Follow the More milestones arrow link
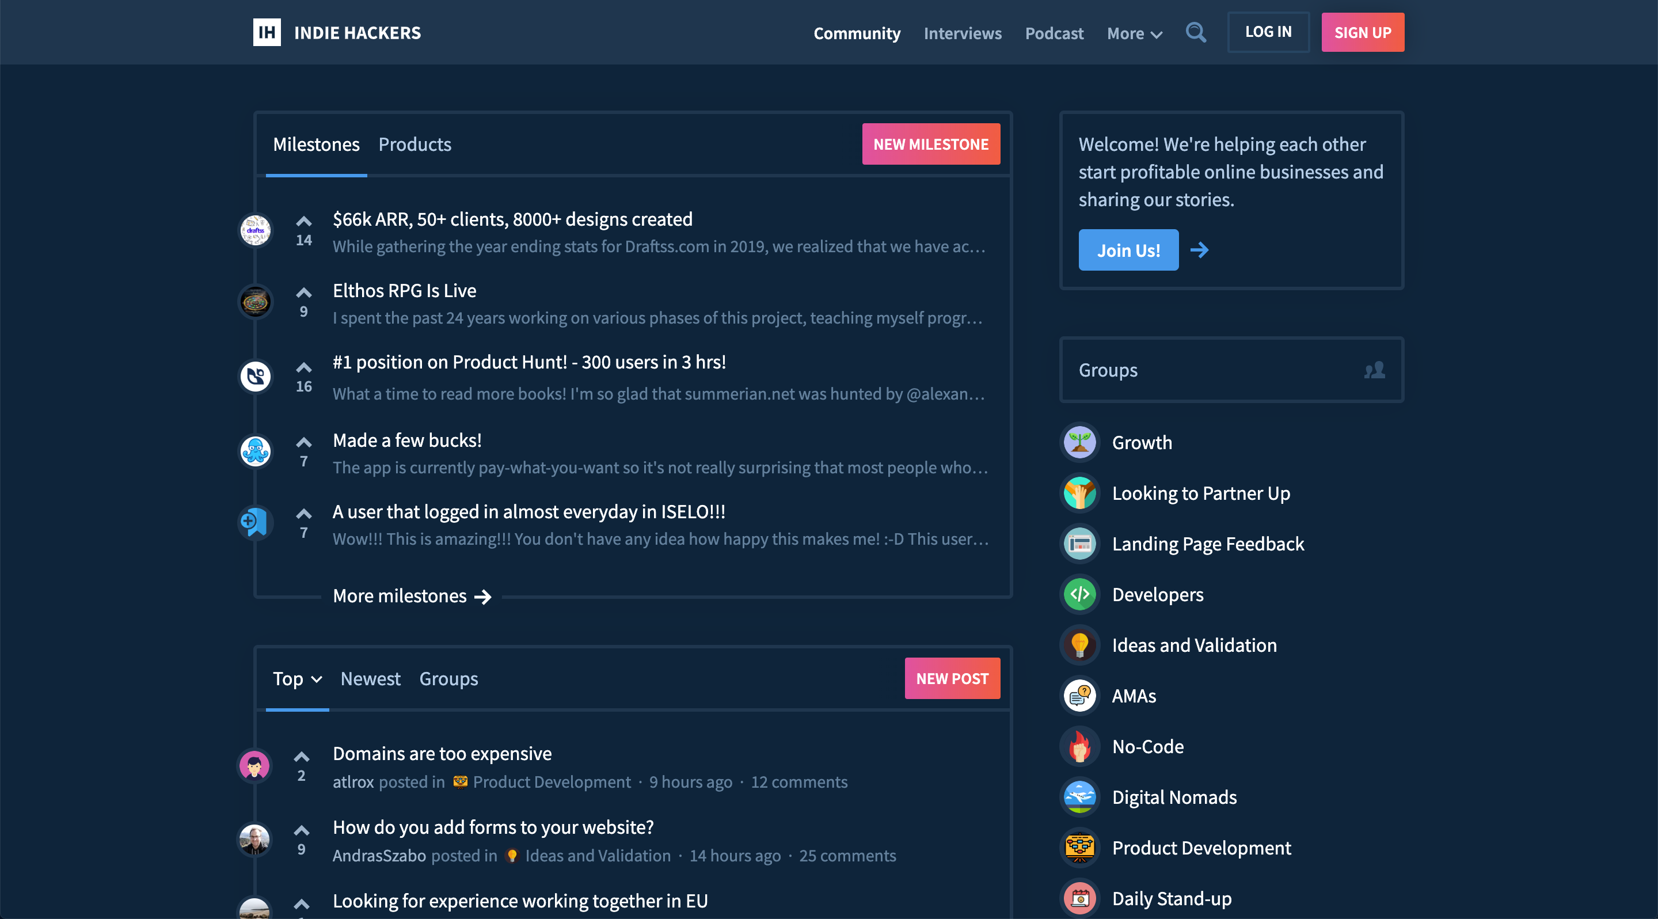The image size is (1658, 919). (412, 596)
